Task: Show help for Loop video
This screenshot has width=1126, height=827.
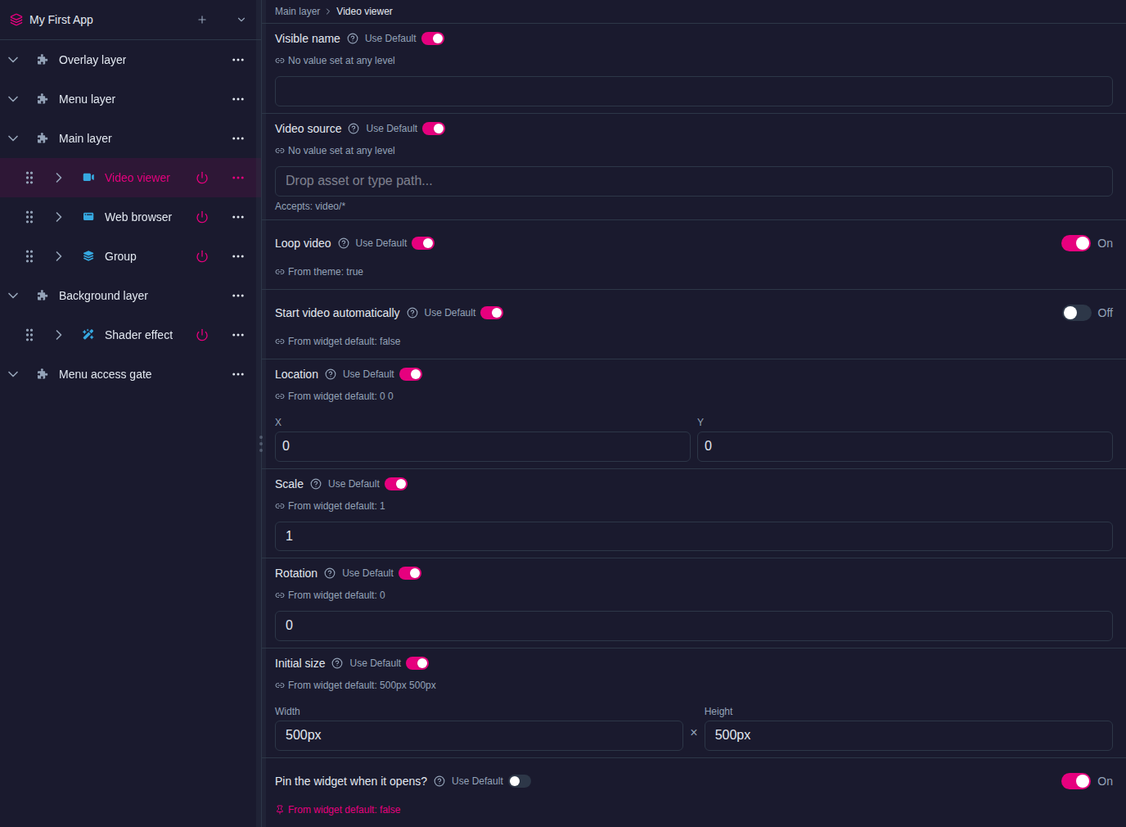Action: (x=344, y=243)
